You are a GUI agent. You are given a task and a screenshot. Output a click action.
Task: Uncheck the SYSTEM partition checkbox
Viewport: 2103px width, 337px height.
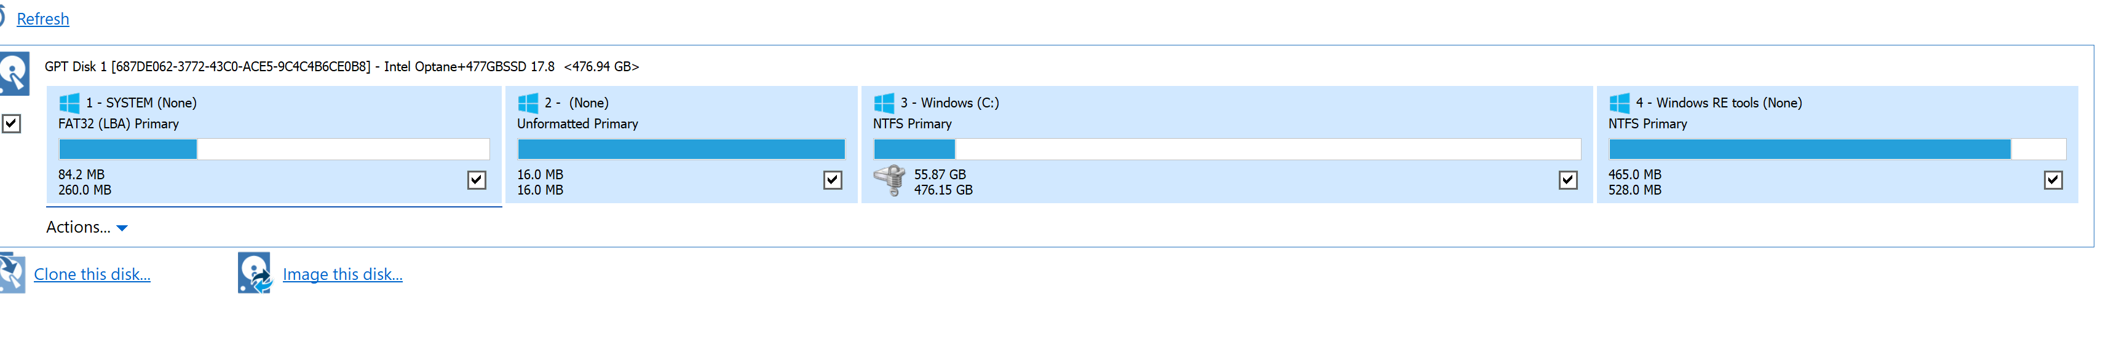(x=477, y=180)
